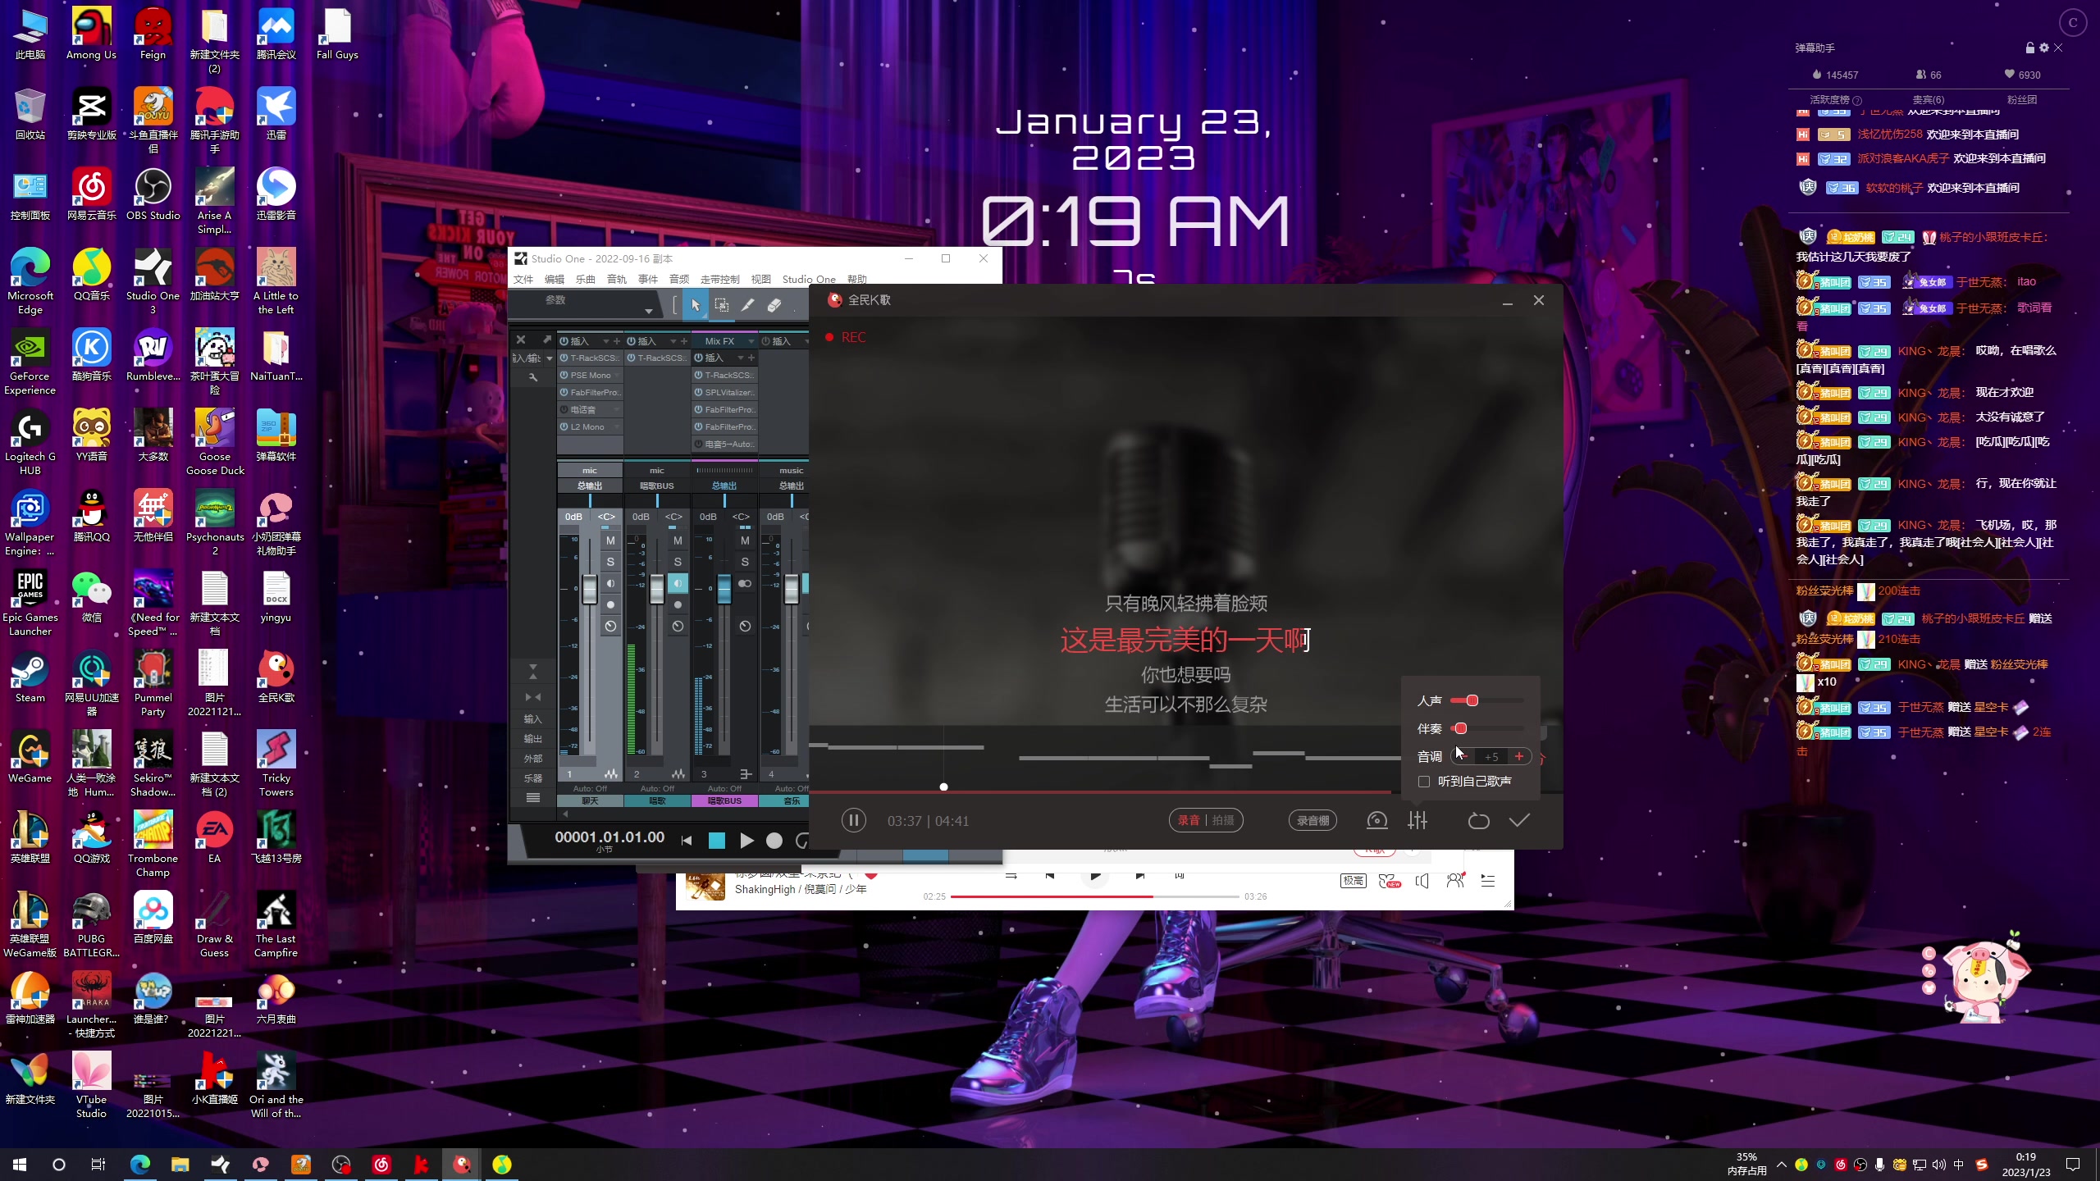Enable the 听到自己歌声 checkbox
This screenshot has height=1181, width=2100.
(1424, 782)
